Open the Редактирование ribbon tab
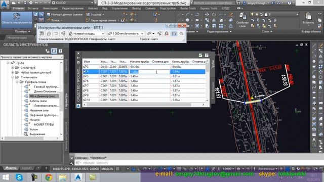The image size is (324, 182). point(73,8)
